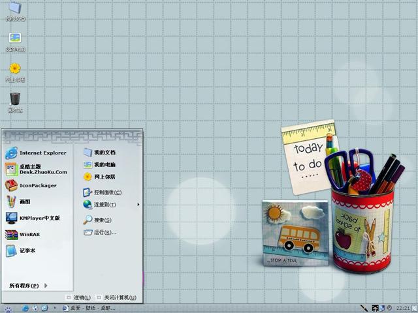Click the black pen tray icon
Image resolution: width=418 pixels, height=313 pixels.
(x=364, y=308)
